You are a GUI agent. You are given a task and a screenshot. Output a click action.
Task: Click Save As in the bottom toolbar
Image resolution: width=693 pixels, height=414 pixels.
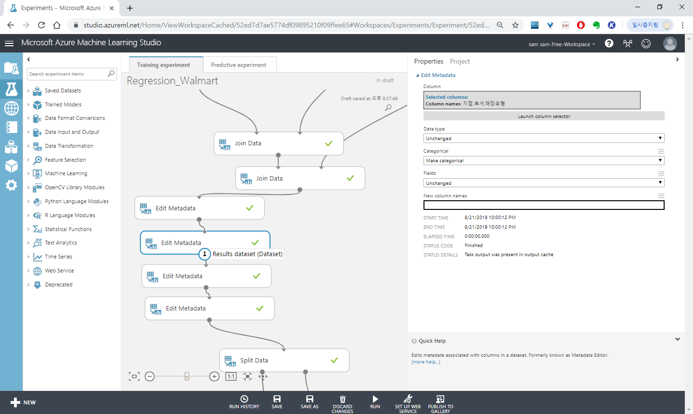coord(309,402)
